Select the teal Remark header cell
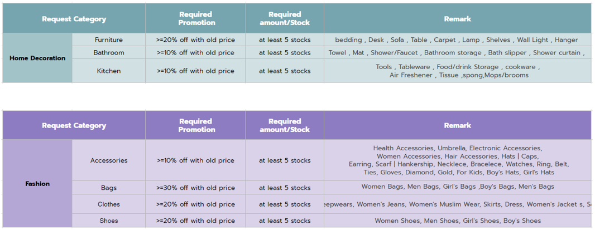This screenshot has height=230, width=595. tap(458, 18)
